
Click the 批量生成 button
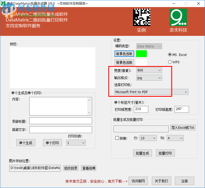(x=143, y=153)
